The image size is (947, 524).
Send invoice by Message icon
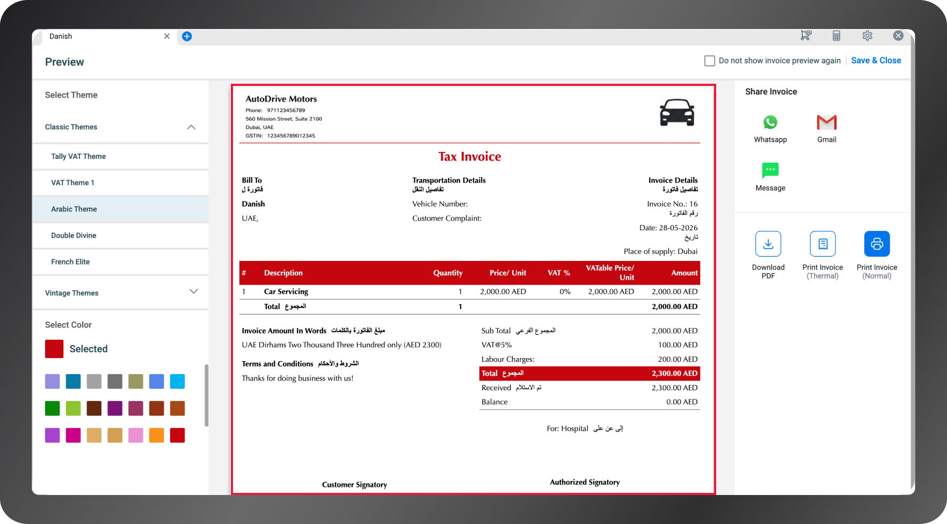pos(770,171)
